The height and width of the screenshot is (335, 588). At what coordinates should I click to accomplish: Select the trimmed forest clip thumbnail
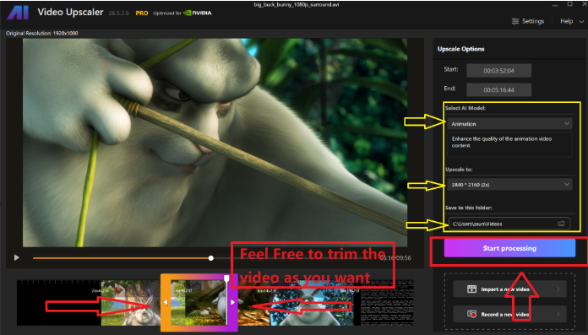(x=199, y=303)
